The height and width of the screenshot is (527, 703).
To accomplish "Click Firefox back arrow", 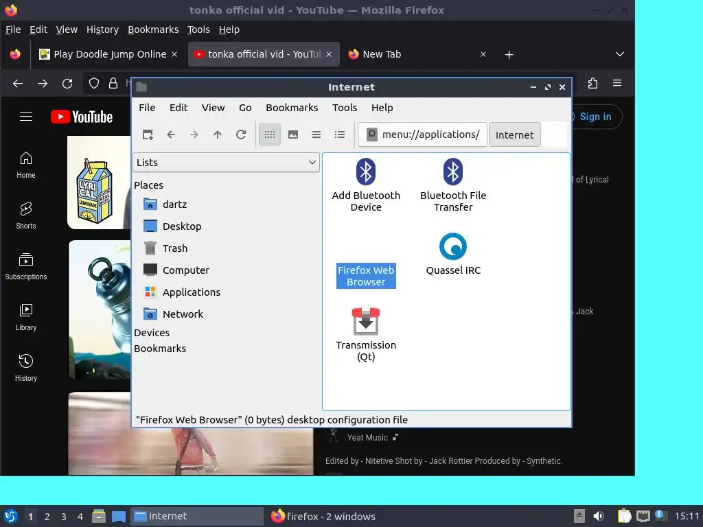I will (18, 83).
